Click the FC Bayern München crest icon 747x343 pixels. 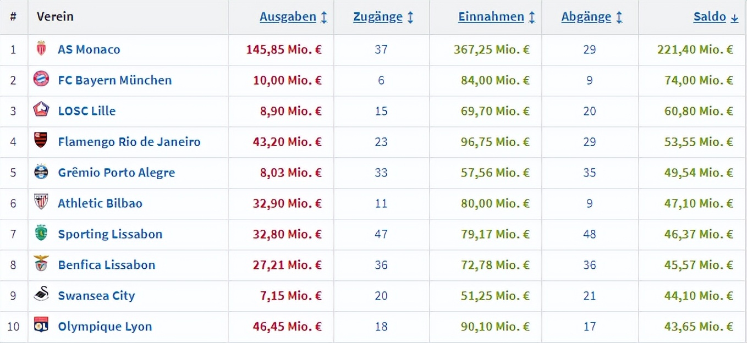coord(41,80)
